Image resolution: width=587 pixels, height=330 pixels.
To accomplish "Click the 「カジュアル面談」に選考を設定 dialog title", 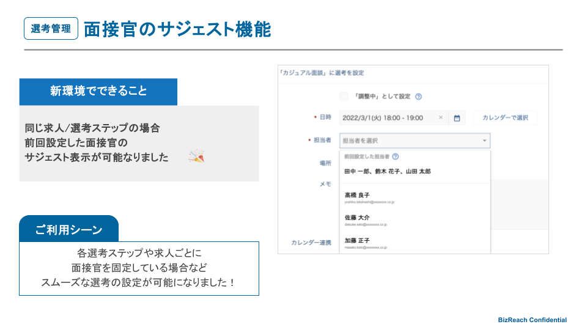I will click(322, 73).
